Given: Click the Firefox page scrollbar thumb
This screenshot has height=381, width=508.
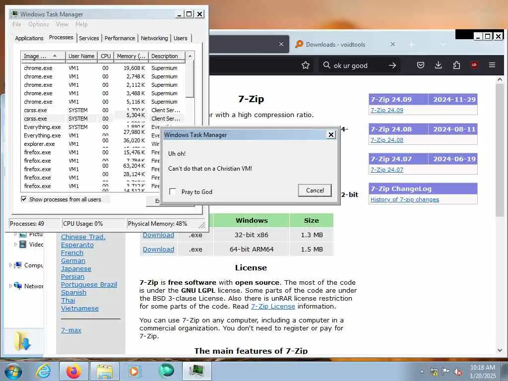Looking at the screenshot, I should 499,150.
